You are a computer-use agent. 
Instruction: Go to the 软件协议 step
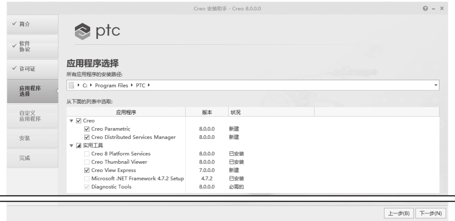tap(33, 46)
